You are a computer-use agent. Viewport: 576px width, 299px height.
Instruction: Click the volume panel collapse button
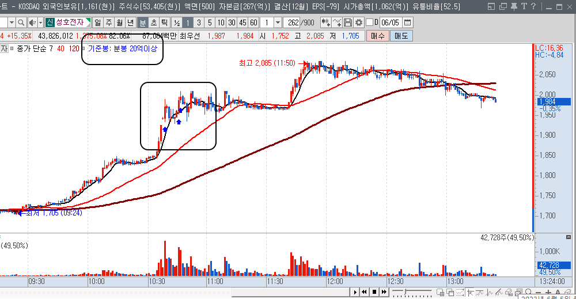[569, 237]
